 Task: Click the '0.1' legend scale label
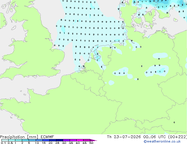[3, 143]
